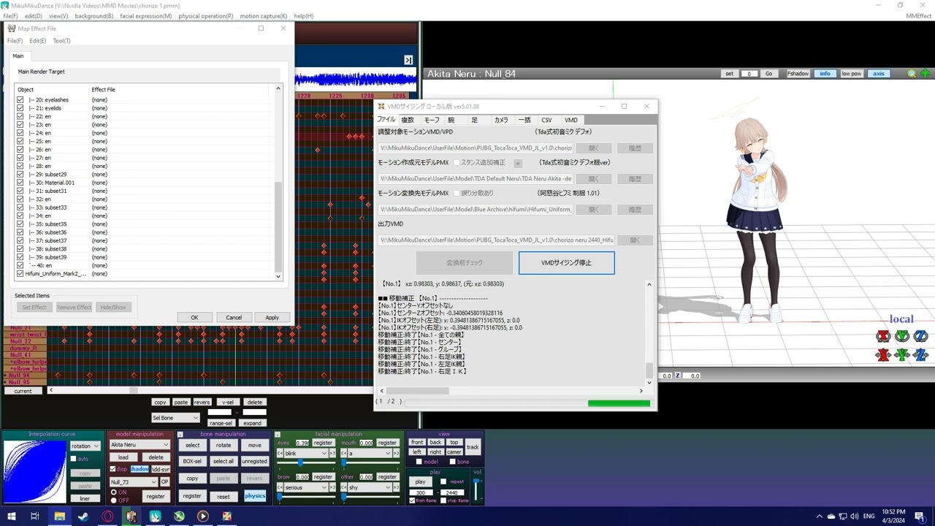Toggle the axis button in viewport header
The height and width of the screenshot is (526, 935).
(879, 74)
